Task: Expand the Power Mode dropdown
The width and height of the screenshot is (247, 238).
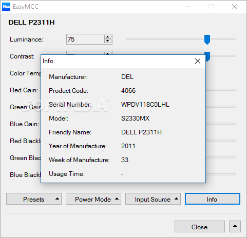Action: pyautogui.click(x=93, y=199)
